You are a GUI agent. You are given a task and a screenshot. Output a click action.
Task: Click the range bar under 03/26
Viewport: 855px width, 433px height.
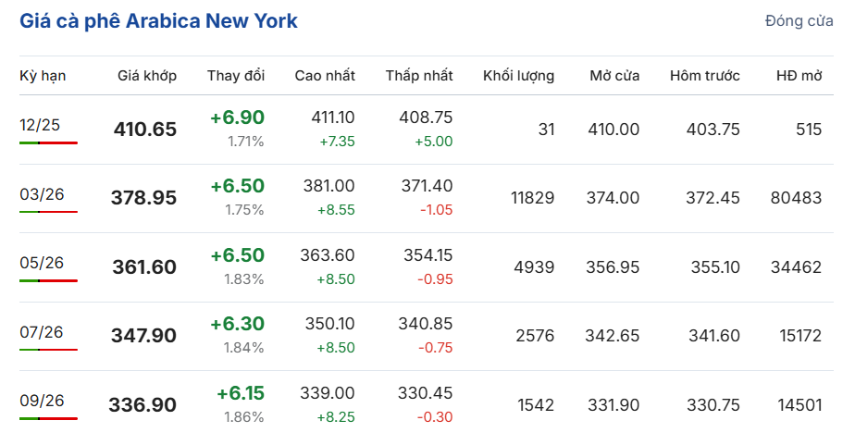[x=48, y=212]
